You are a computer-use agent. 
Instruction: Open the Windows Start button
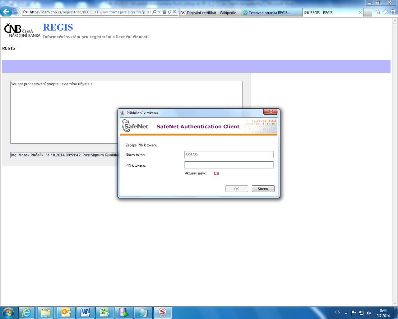pos(8,312)
